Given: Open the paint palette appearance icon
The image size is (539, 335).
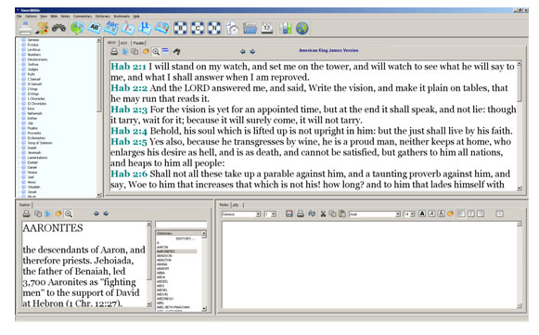Looking at the screenshot, I should pyautogui.click(x=42, y=28).
